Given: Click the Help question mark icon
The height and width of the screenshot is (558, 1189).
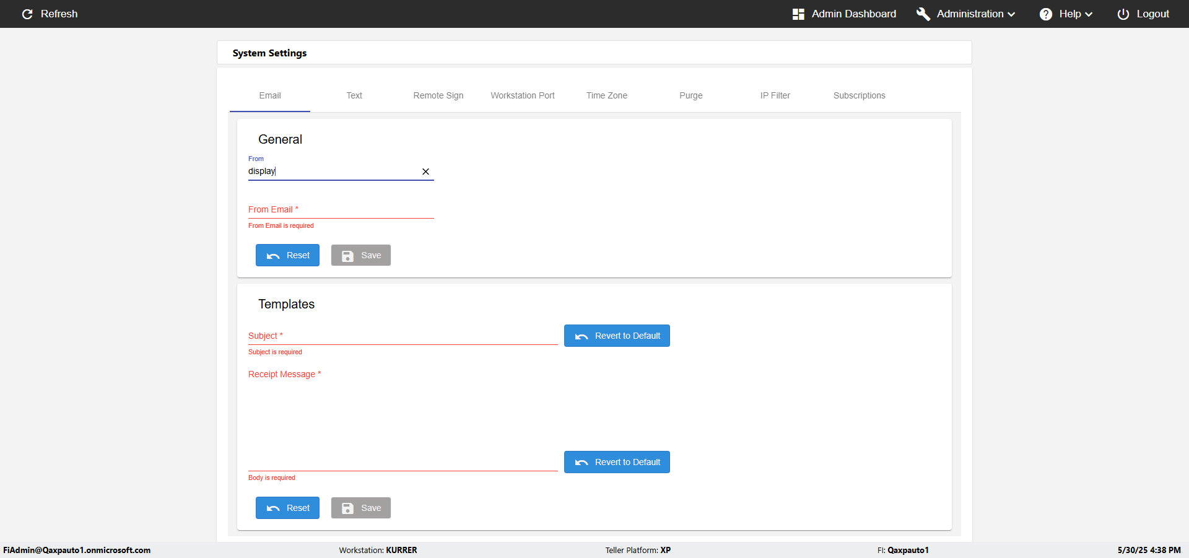Looking at the screenshot, I should click(1046, 14).
